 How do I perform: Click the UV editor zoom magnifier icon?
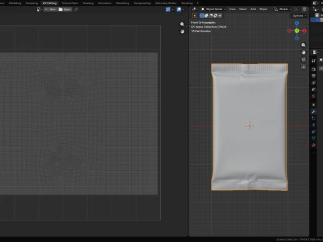[182, 24]
